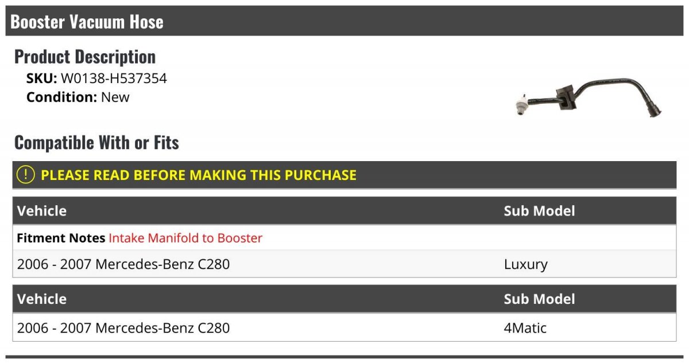The width and height of the screenshot is (689, 364).
Task: Select the Booster Vacuum Hose title bar
Action: tap(344, 21)
